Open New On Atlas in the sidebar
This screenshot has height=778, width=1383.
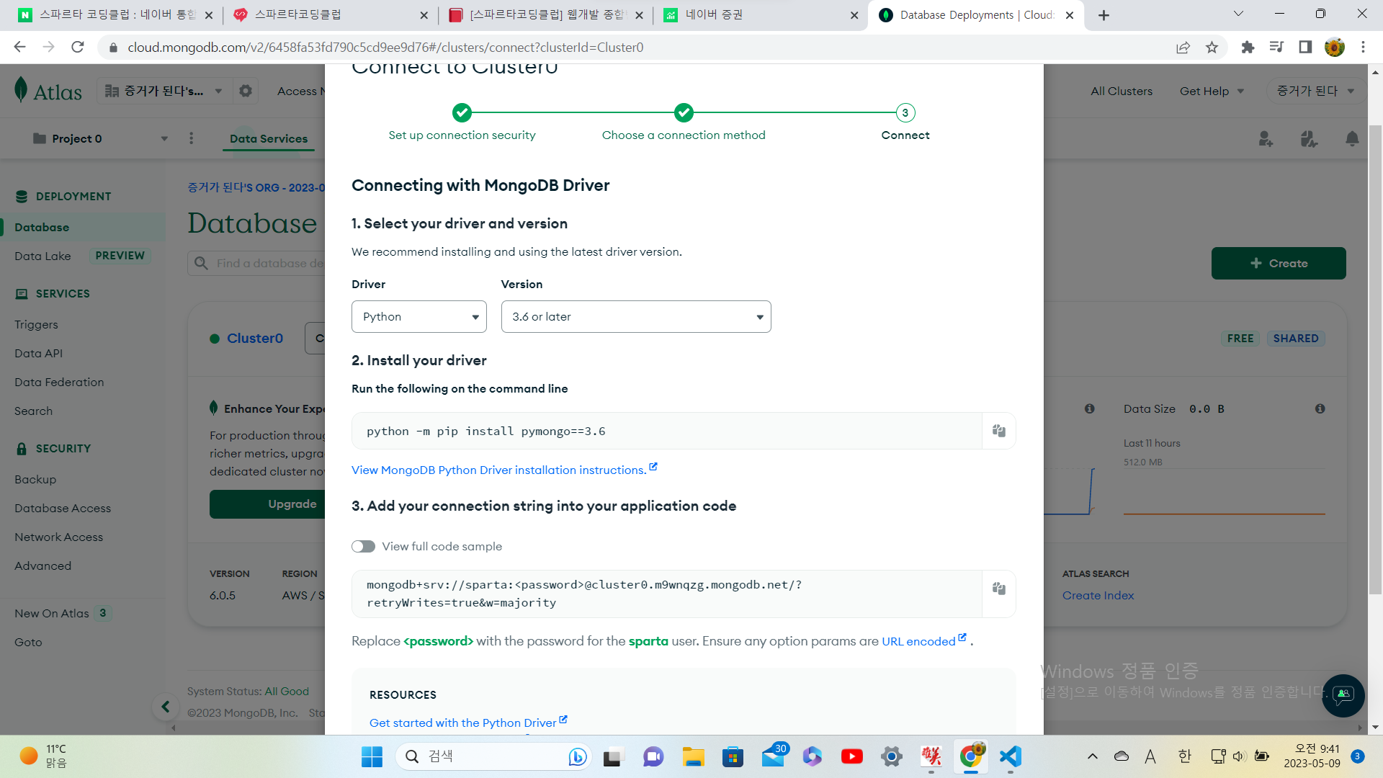click(52, 614)
